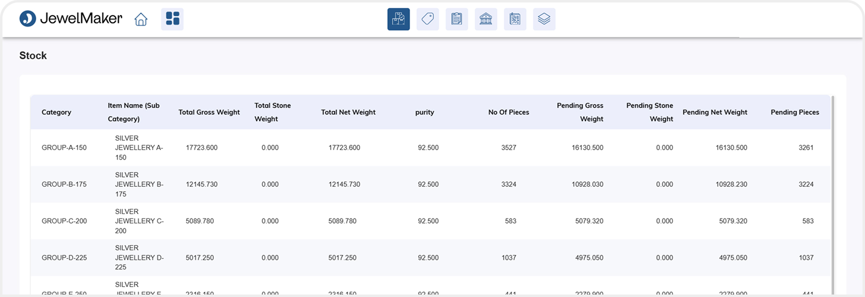Open the dashboard grid icon
Screen dimensions: 865x297
click(172, 19)
